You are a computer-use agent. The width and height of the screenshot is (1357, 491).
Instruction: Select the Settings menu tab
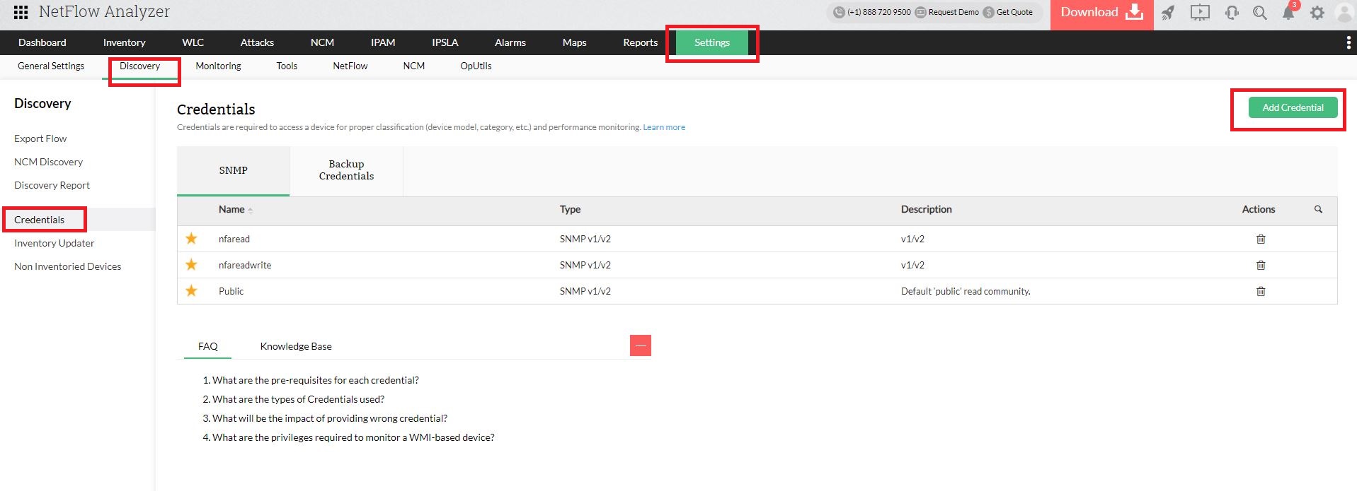pyautogui.click(x=712, y=42)
